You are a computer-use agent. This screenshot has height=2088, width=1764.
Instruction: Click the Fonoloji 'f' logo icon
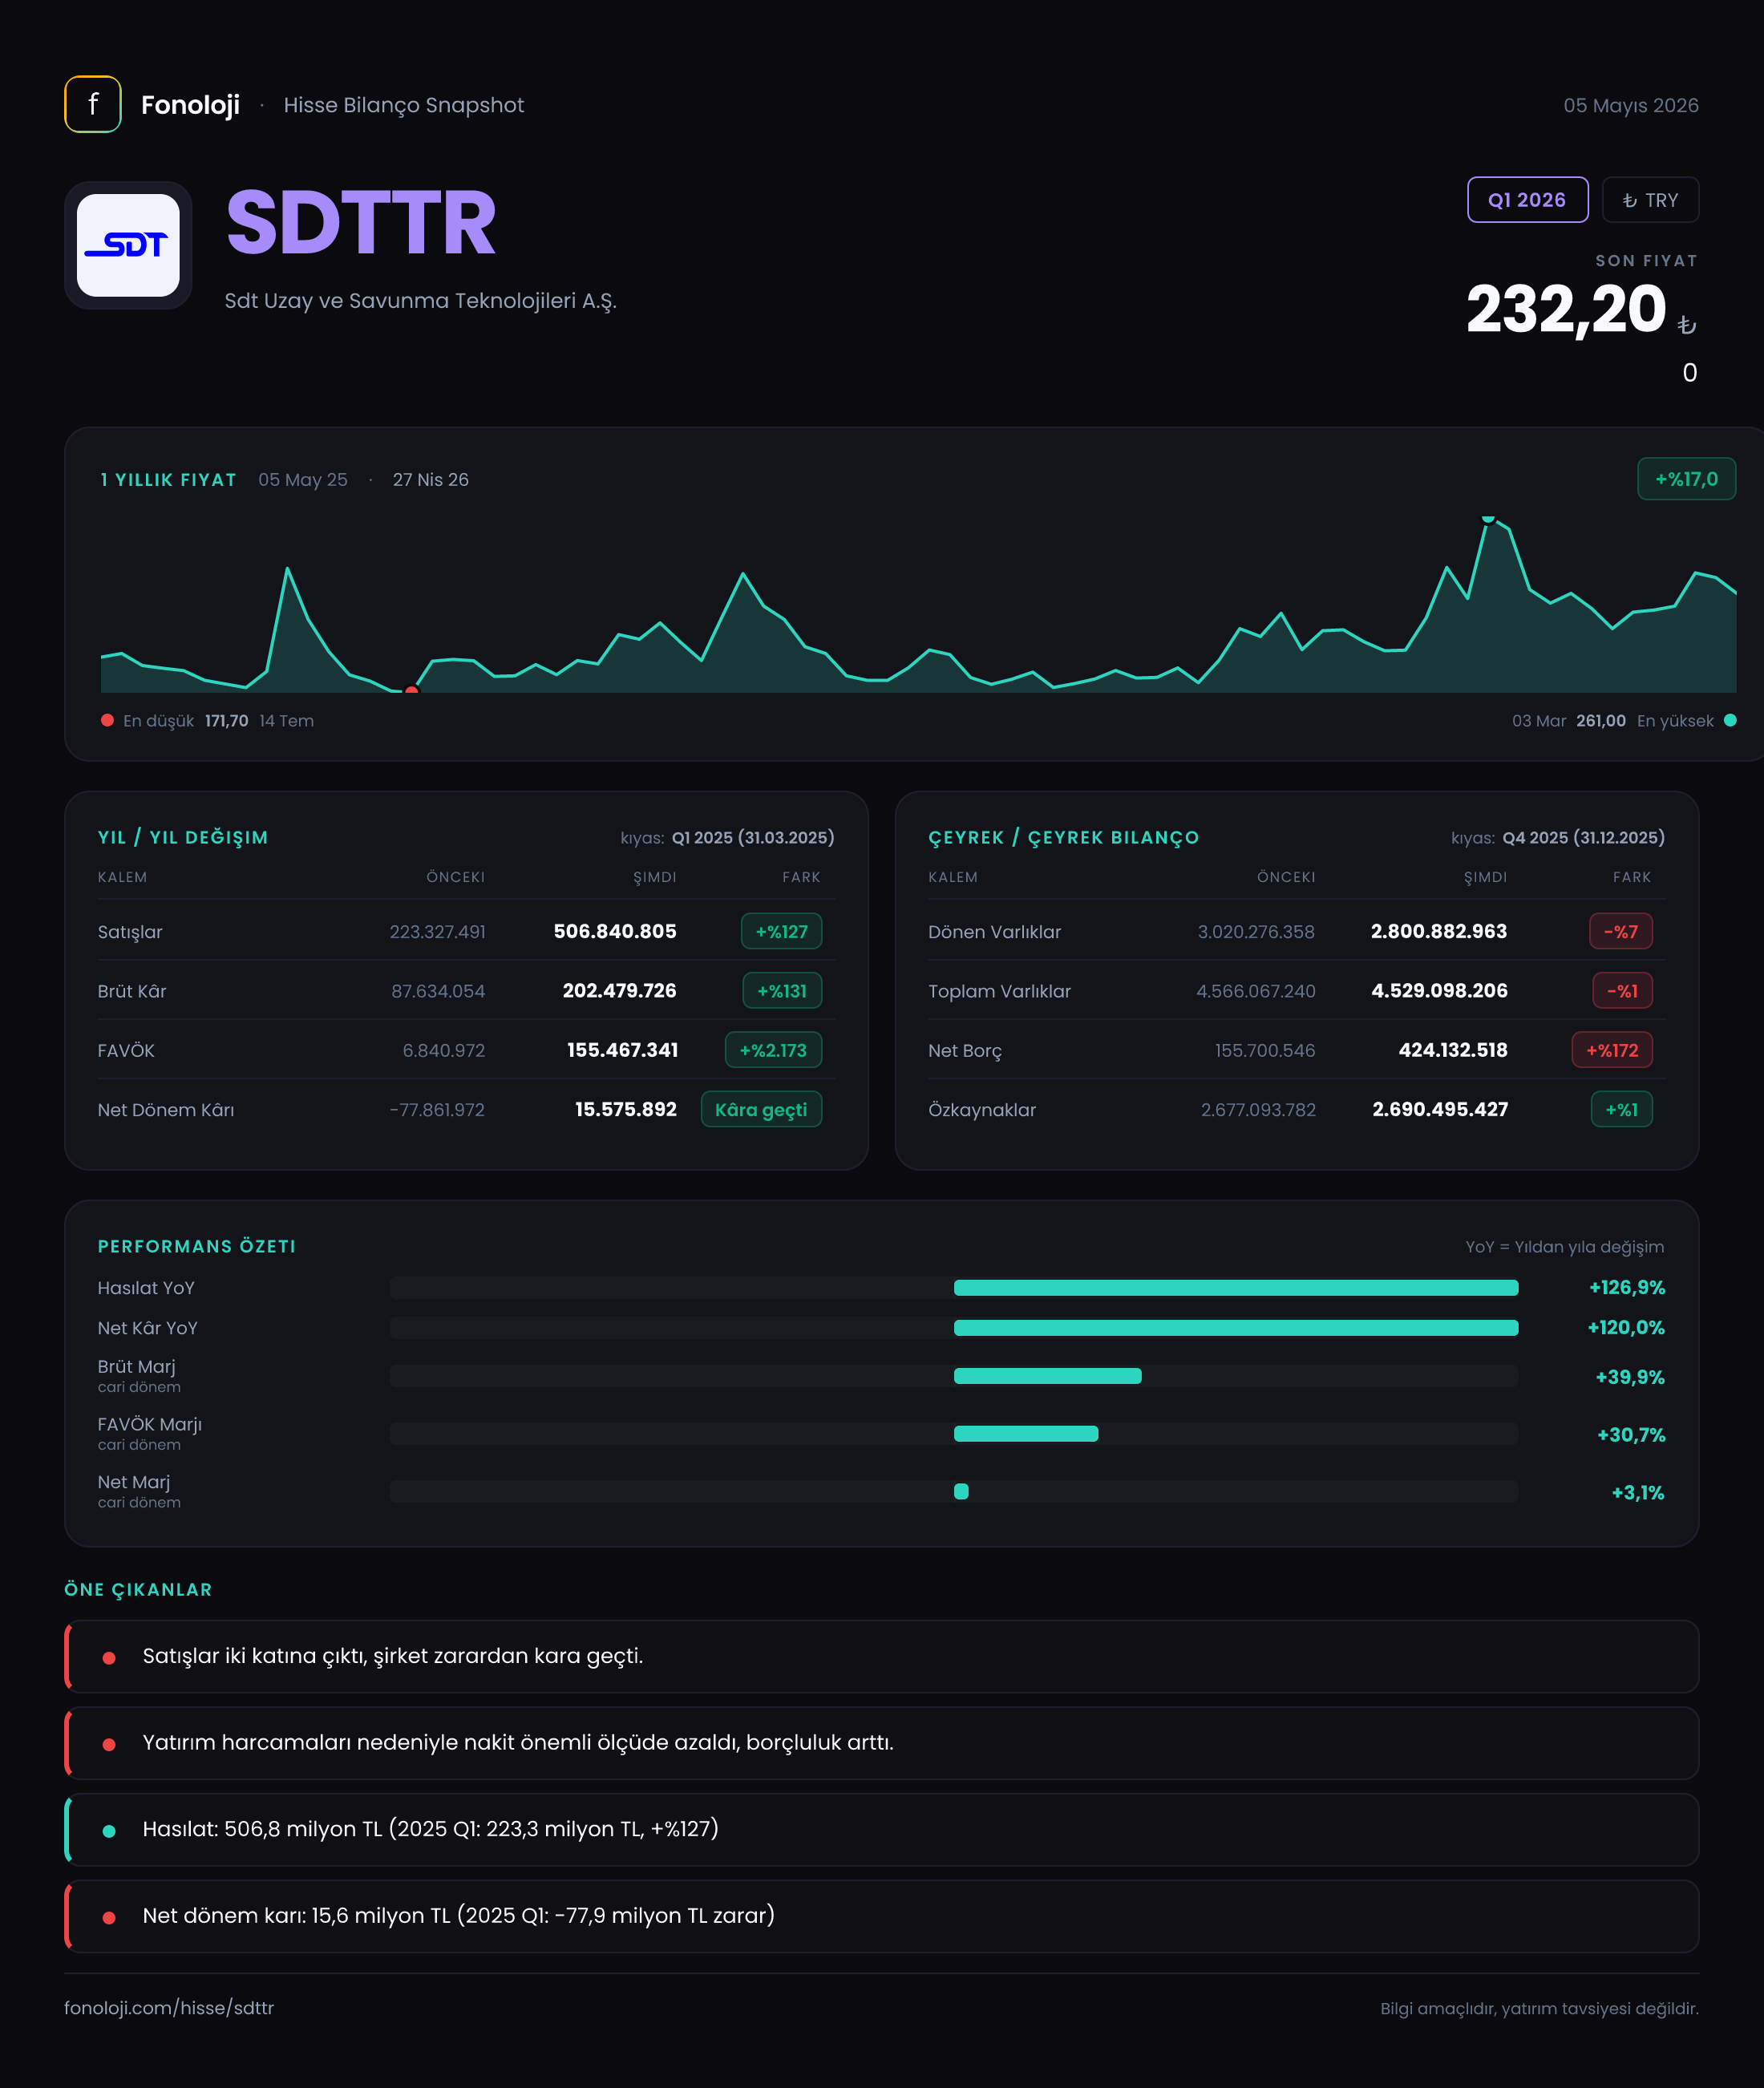93,104
